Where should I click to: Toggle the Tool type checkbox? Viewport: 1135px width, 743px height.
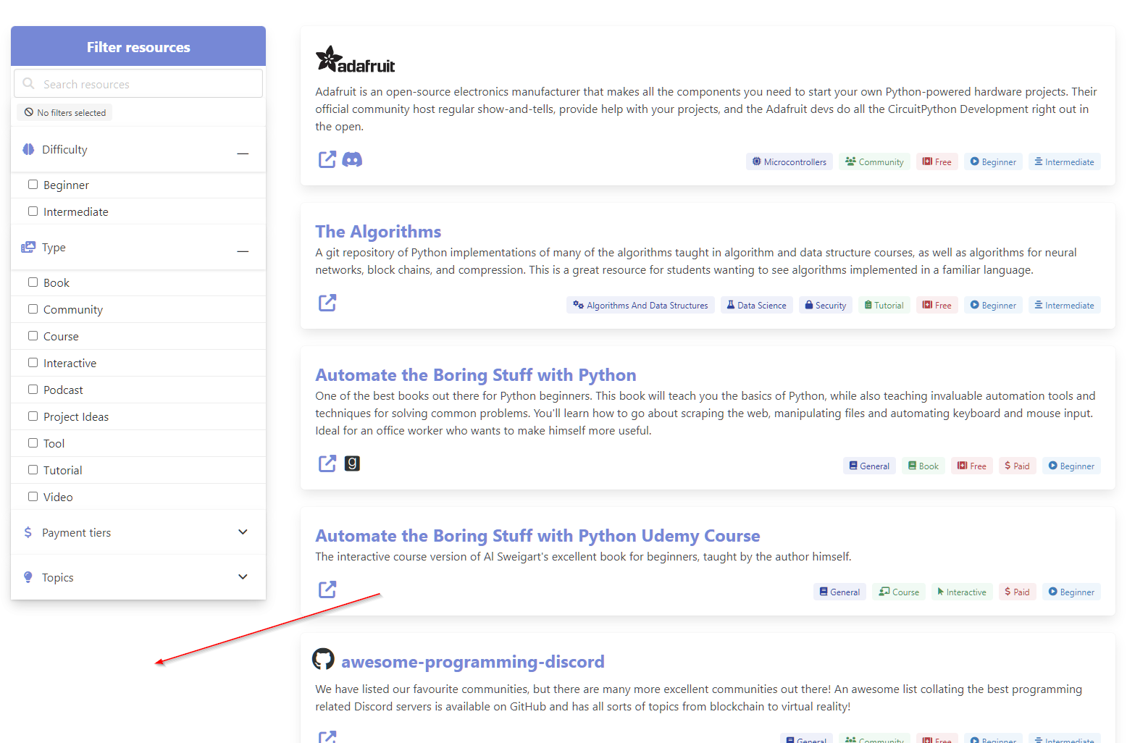(x=33, y=443)
